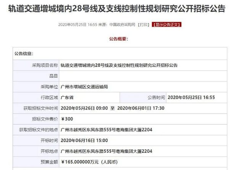Viewport: 236px width, 170px height.
Task: Click the value 广东省
Action: pos(67,97)
